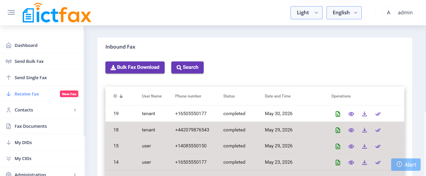The image size is (426, 176).
Task: Open the English language dropdown
Action: click(344, 13)
